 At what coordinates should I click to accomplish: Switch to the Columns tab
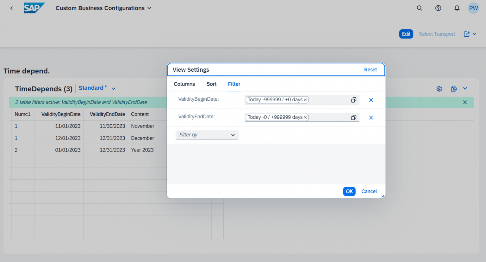[184, 84]
